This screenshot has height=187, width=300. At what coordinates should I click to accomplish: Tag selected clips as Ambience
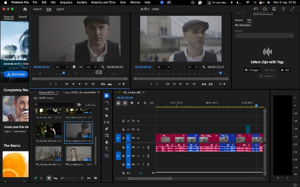click(x=267, y=76)
